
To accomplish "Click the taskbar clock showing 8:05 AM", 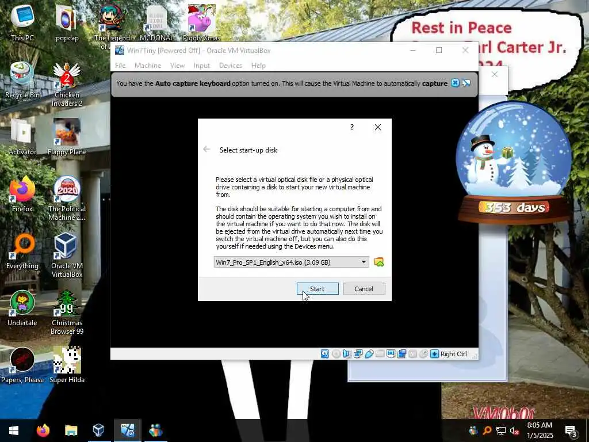I will [540, 430].
